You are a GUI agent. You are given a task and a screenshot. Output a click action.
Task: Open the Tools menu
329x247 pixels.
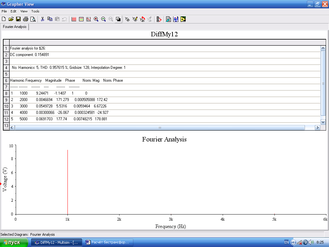pyautogui.click(x=35, y=11)
